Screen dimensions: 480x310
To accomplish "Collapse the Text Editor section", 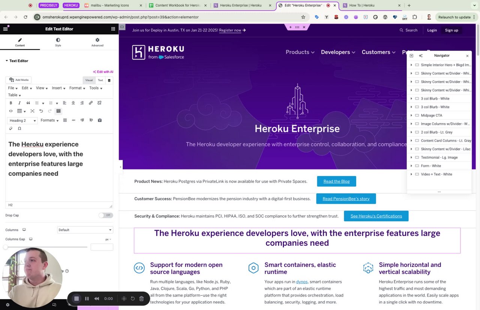I will tap(17, 61).
